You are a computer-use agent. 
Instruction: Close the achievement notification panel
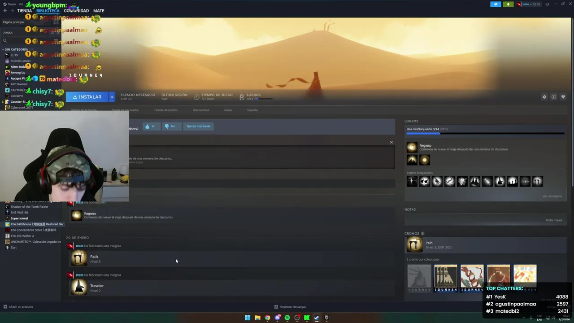[x=391, y=142]
